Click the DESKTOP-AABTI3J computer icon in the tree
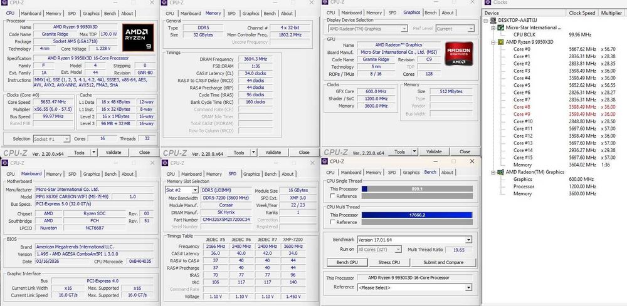627x306 pixels. pyautogui.click(x=494, y=21)
